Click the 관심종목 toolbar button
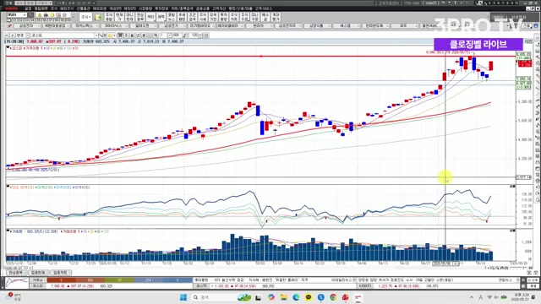Screen dimensions: 541x304 139,17
